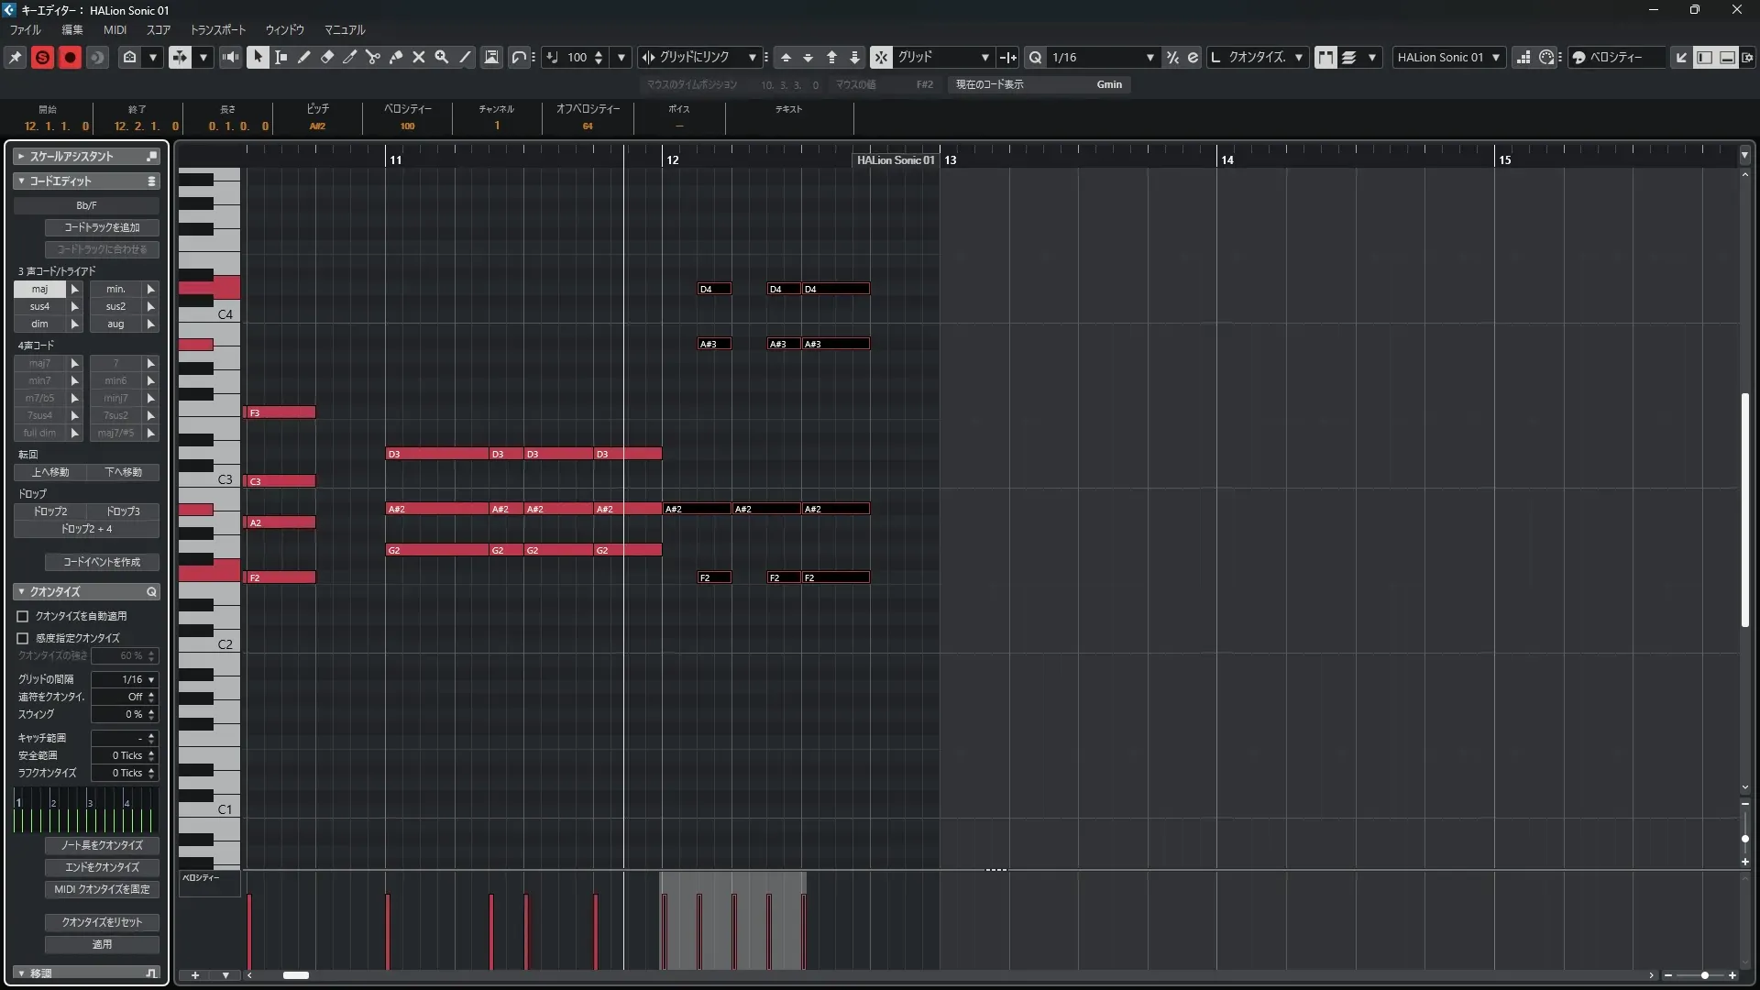This screenshot has height=990, width=1760.
Task: Click the Record in editor button
Action: [x=70, y=57]
